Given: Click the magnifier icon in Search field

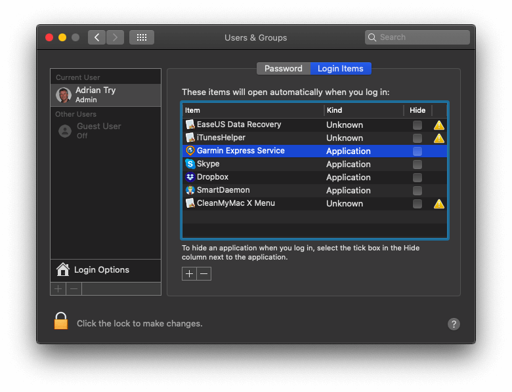Looking at the screenshot, I should 372,37.
